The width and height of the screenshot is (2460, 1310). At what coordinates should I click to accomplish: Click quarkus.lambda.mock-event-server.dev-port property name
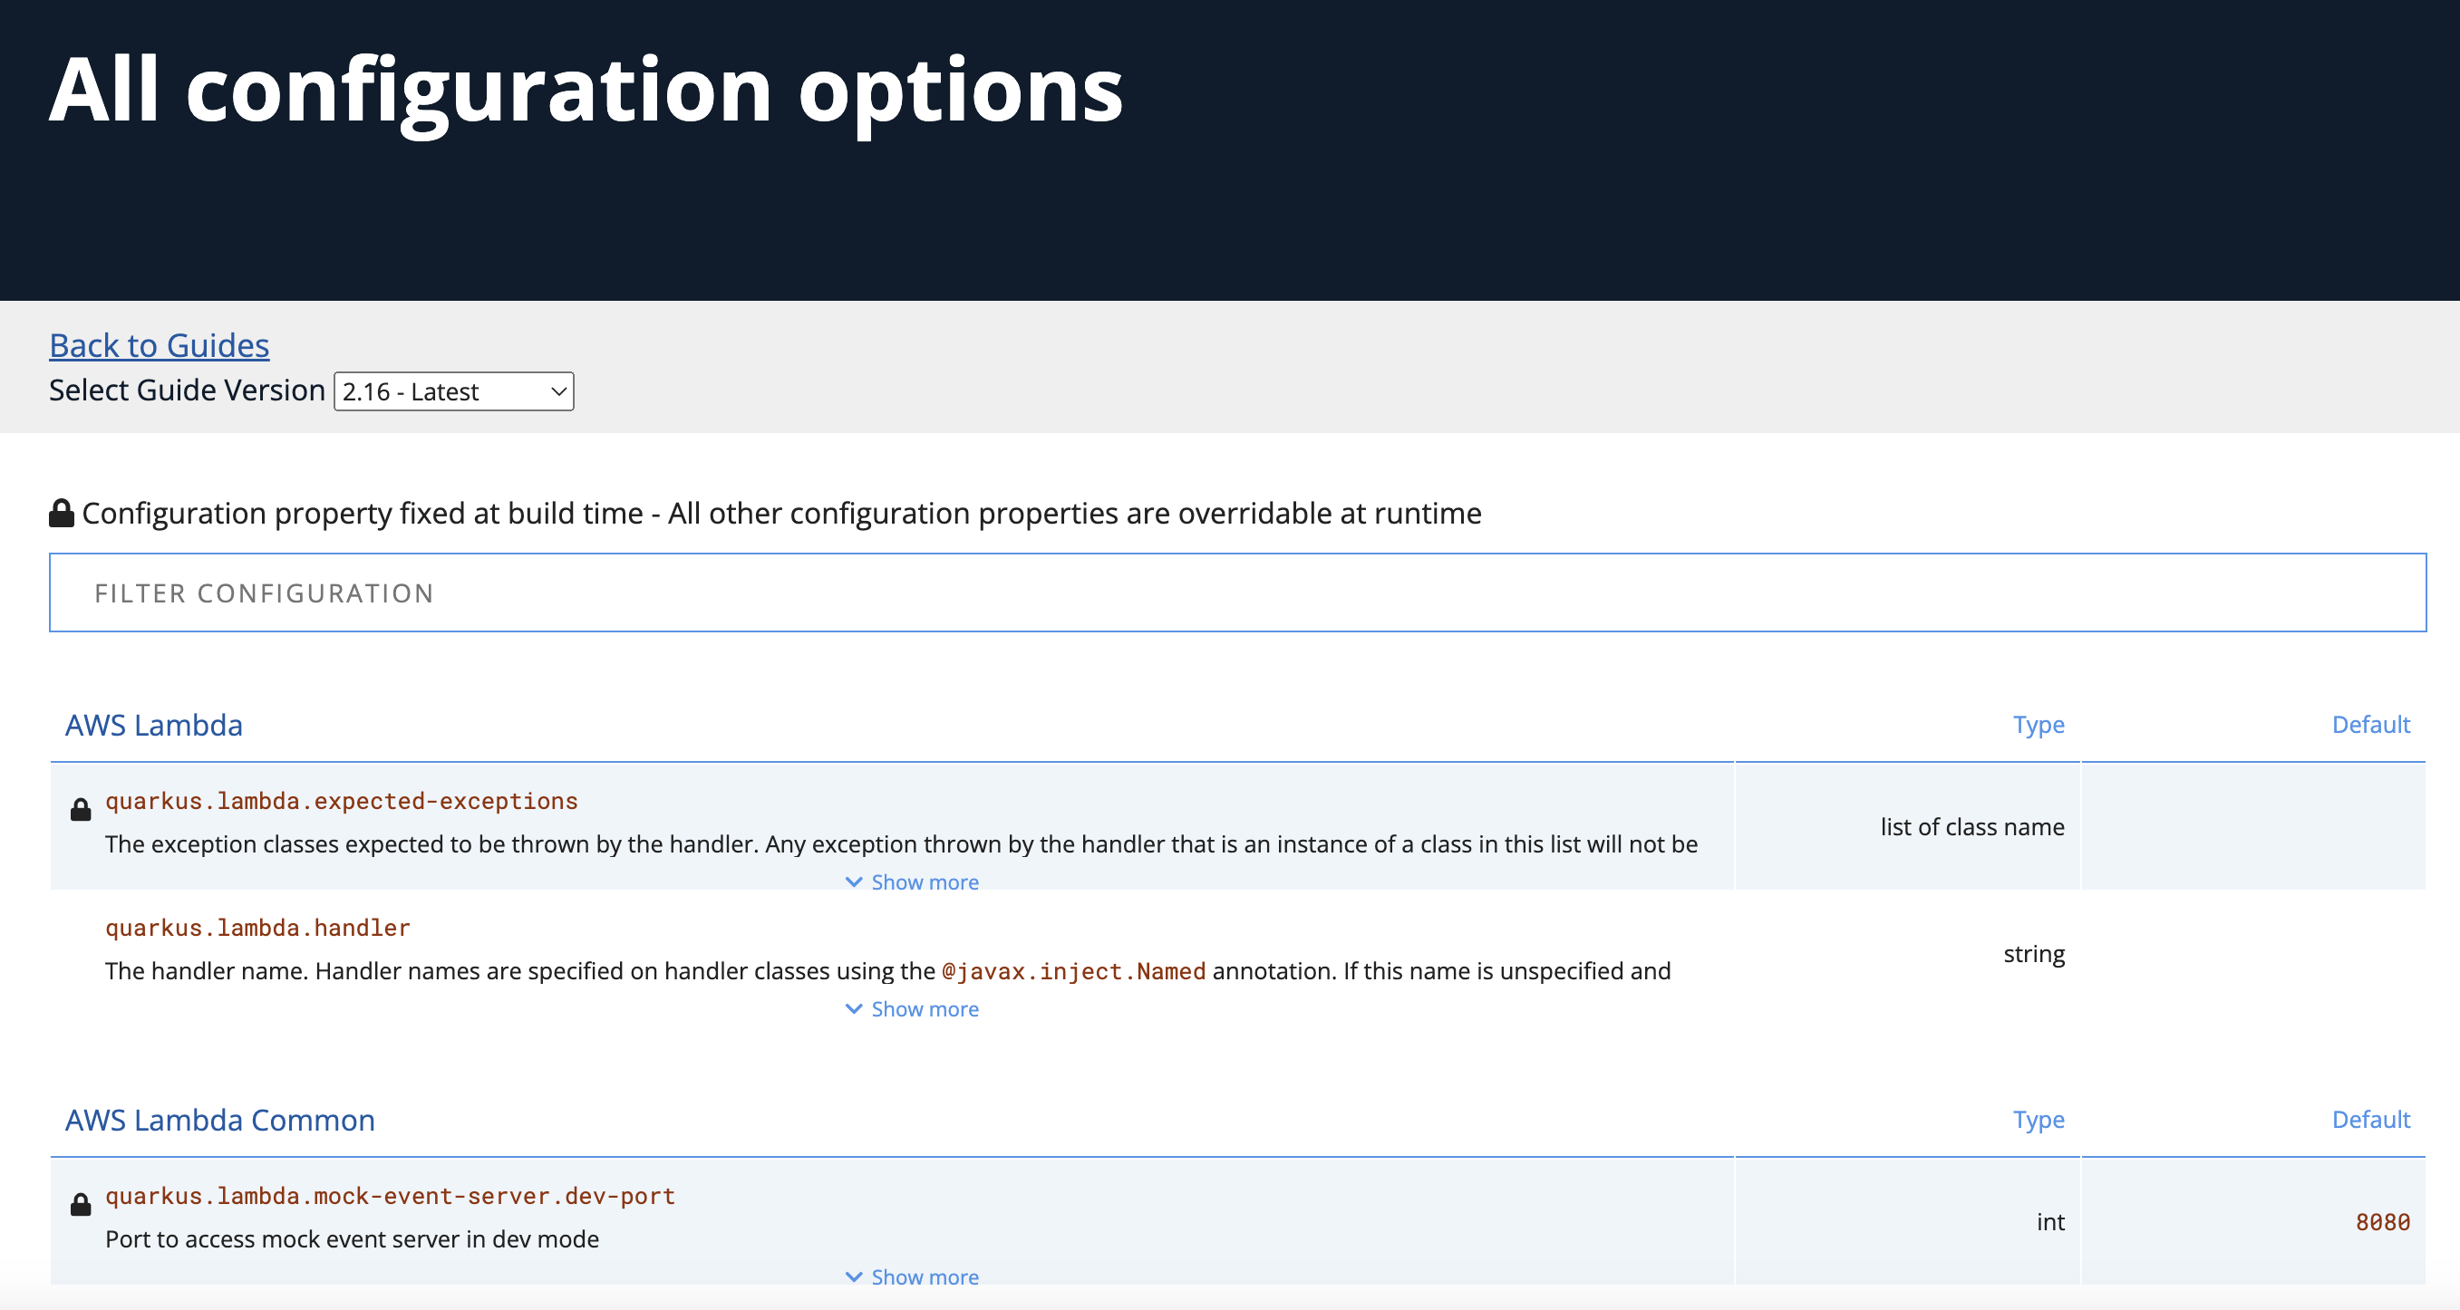click(x=390, y=1196)
